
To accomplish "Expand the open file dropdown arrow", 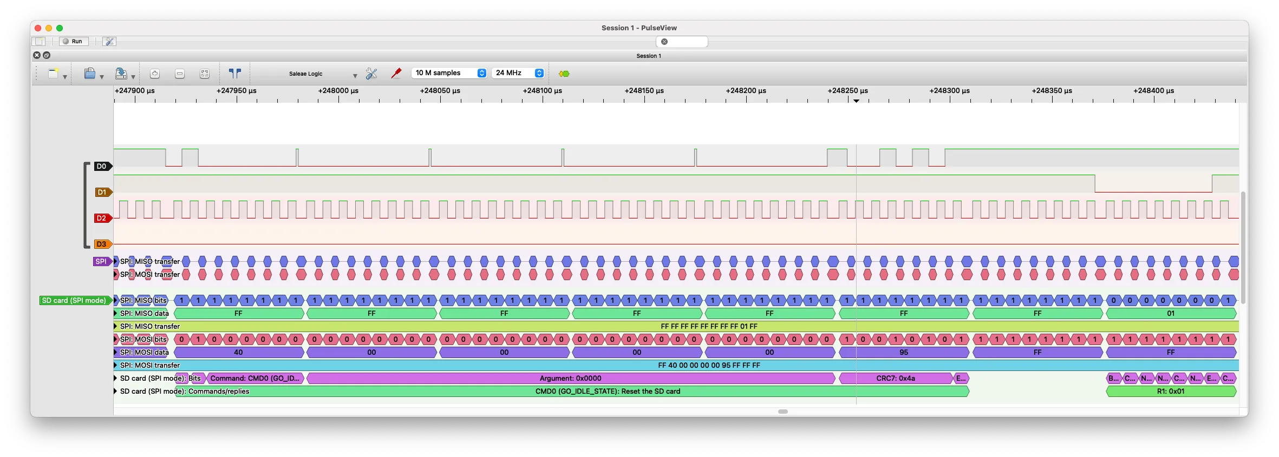I will (102, 77).
